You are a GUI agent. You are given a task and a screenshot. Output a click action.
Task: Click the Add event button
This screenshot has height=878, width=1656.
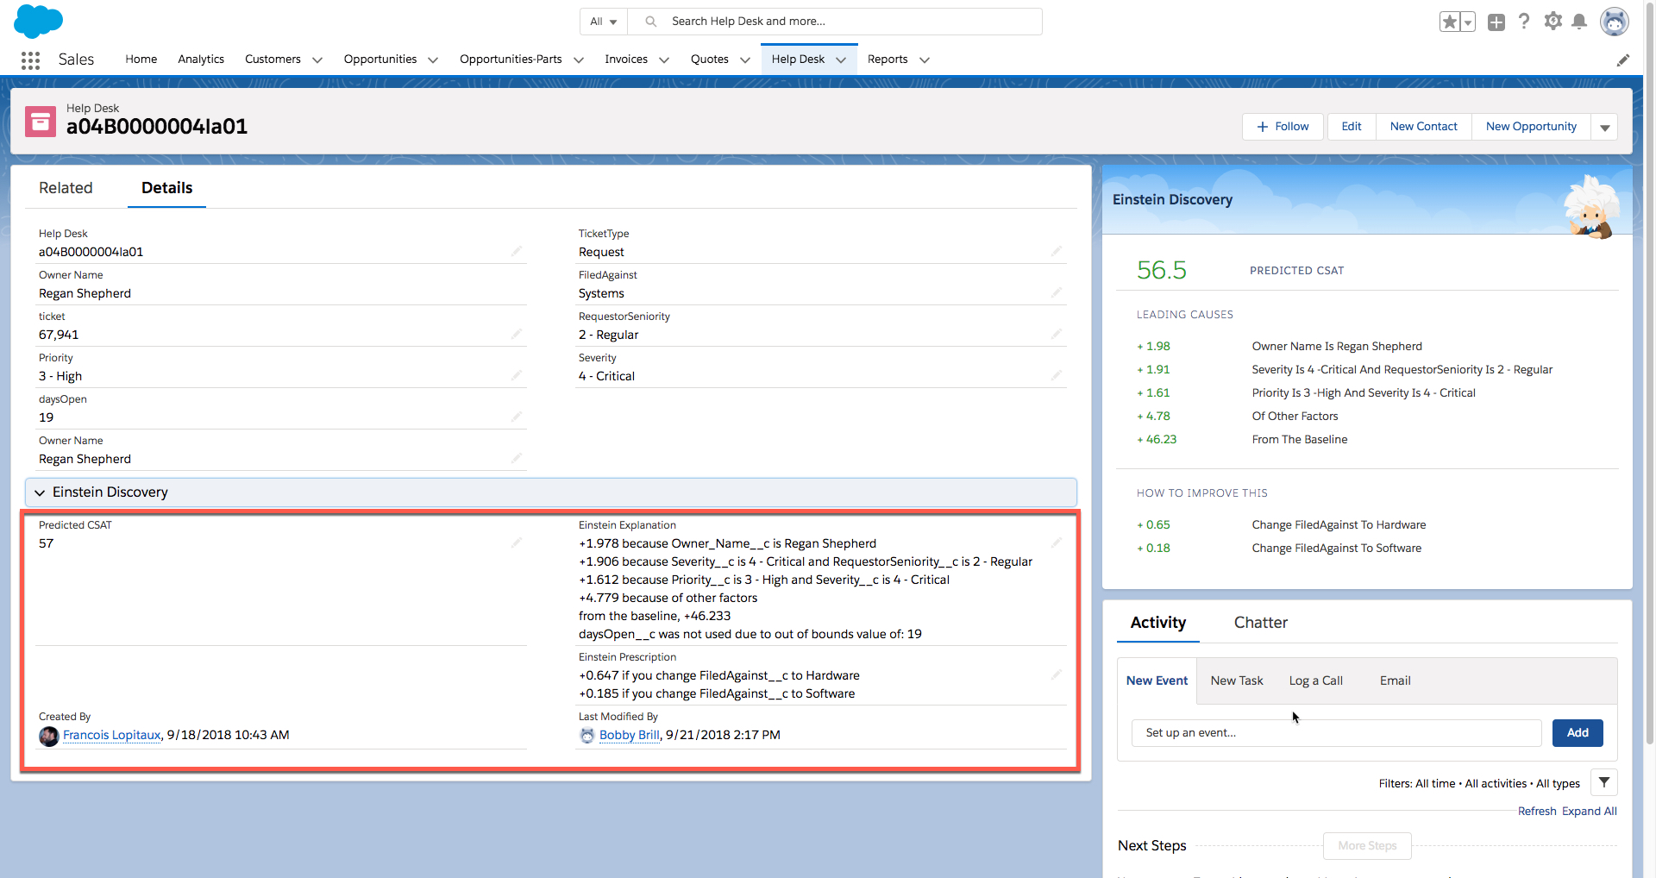(x=1578, y=733)
